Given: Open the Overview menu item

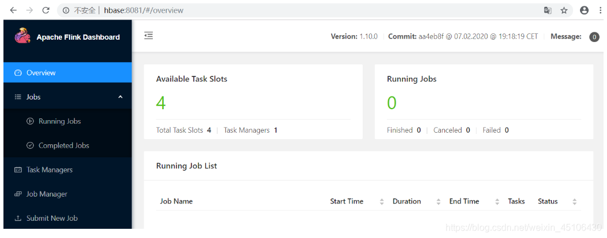Looking at the screenshot, I should tap(68, 73).
